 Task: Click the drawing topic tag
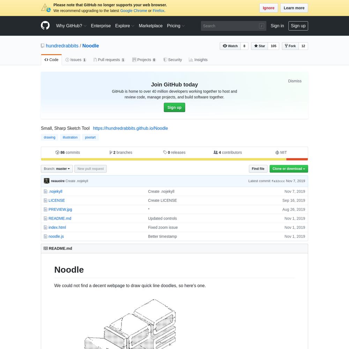coord(50,137)
